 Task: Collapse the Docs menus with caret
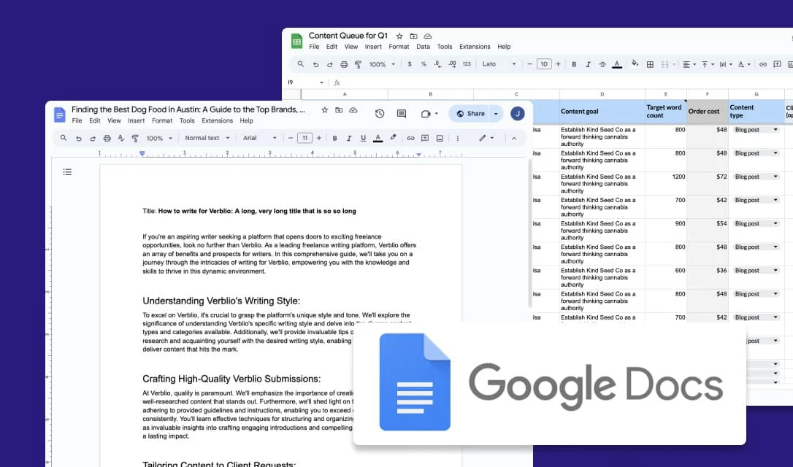(x=514, y=138)
